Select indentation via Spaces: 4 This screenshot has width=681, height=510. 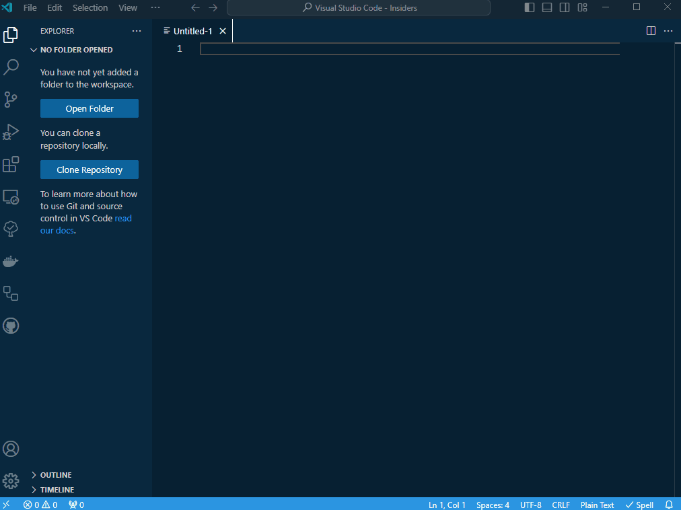pyautogui.click(x=493, y=505)
